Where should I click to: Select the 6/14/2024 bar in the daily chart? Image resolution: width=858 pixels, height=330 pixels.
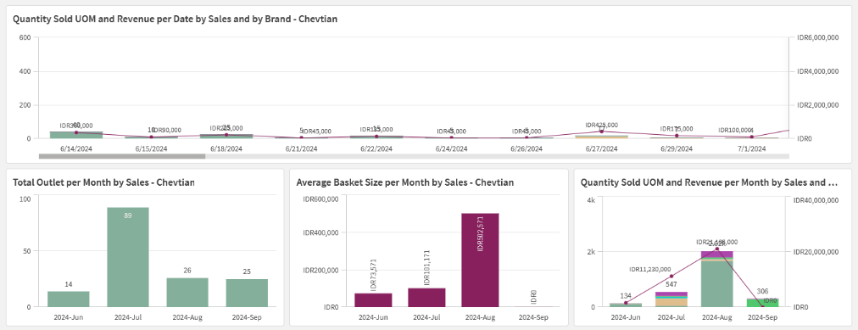pos(76,135)
